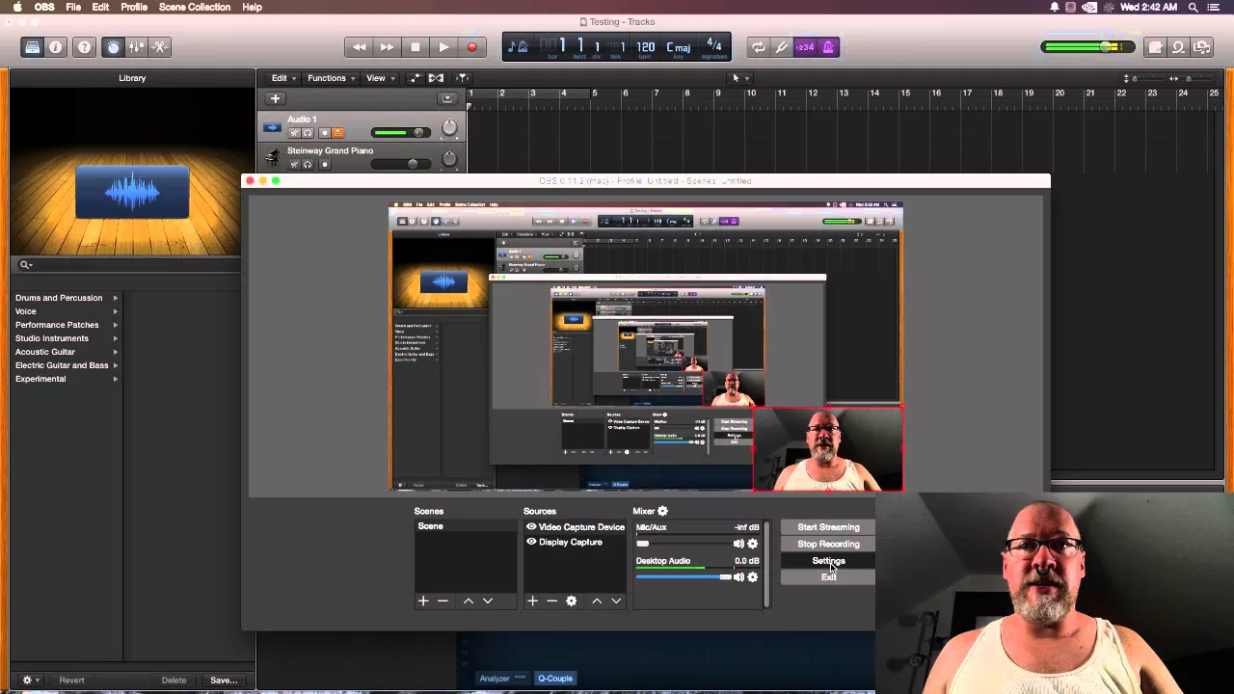Click the Tuner fork icon
This screenshot has height=694, width=1234.
click(x=782, y=47)
